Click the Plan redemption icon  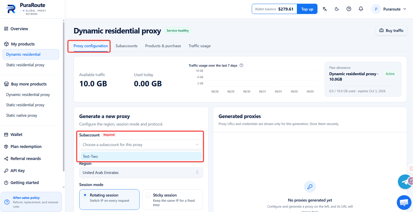[6, 147]
